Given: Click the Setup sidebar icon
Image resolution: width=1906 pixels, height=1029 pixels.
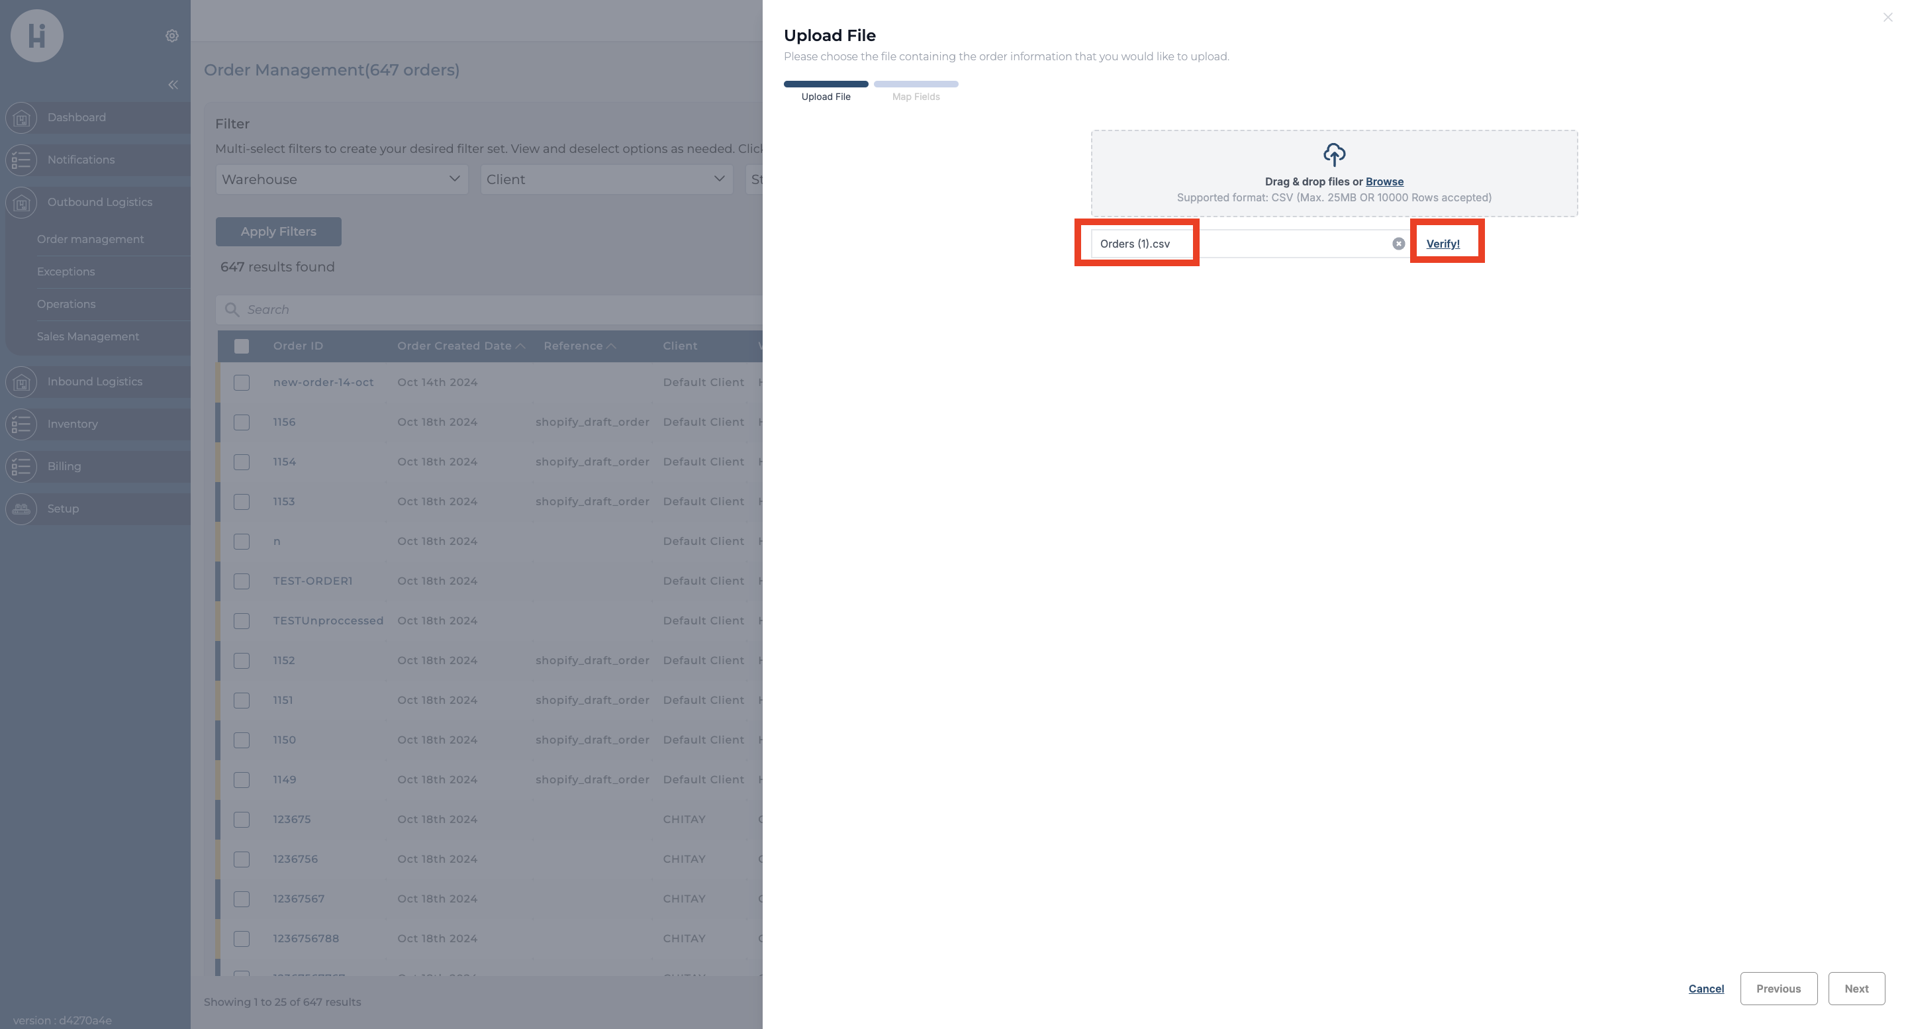Looking at the screenshot, I should click(x=21, y=509).
